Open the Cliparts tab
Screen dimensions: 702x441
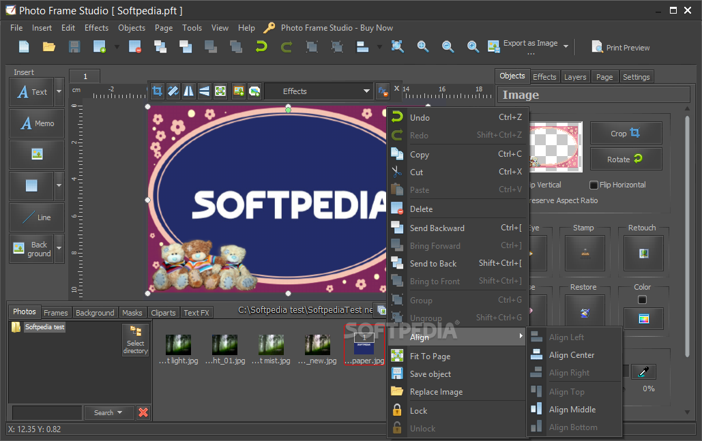pos(163,313)
